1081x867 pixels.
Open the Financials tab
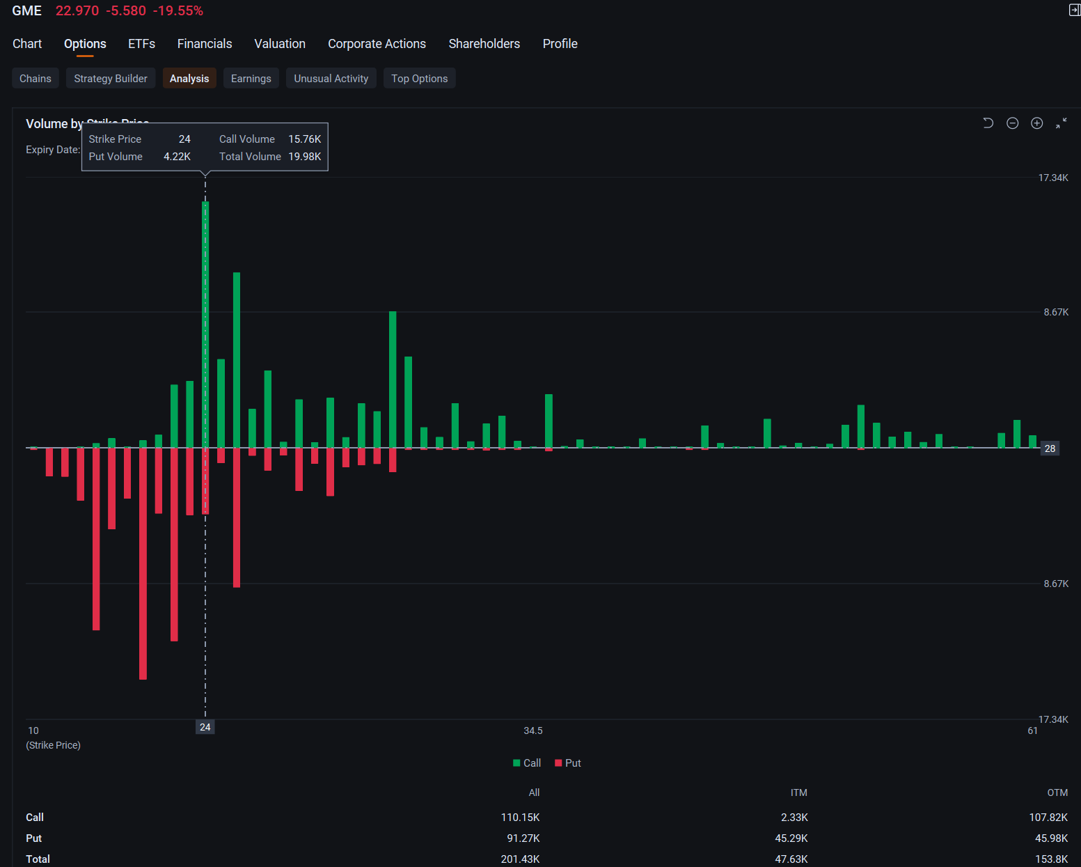(205, 44)
